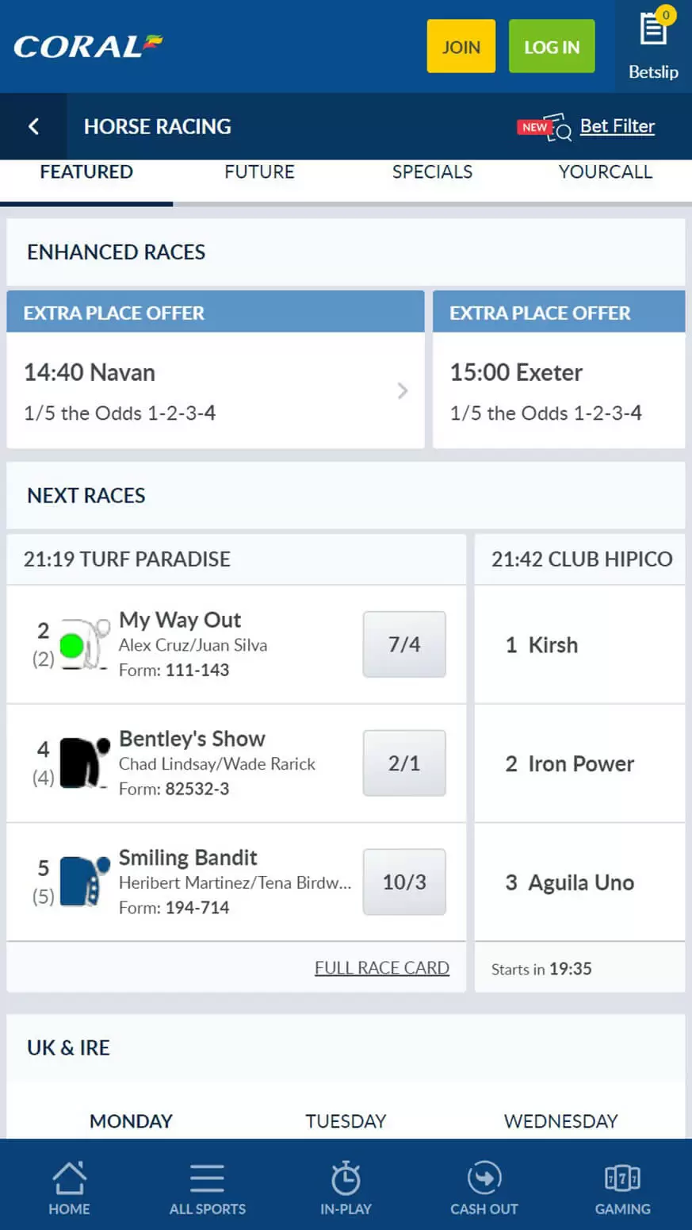Select the Tuesday races tab
This screenshot has width=692, height=1230.
(x=346, y=1120)
